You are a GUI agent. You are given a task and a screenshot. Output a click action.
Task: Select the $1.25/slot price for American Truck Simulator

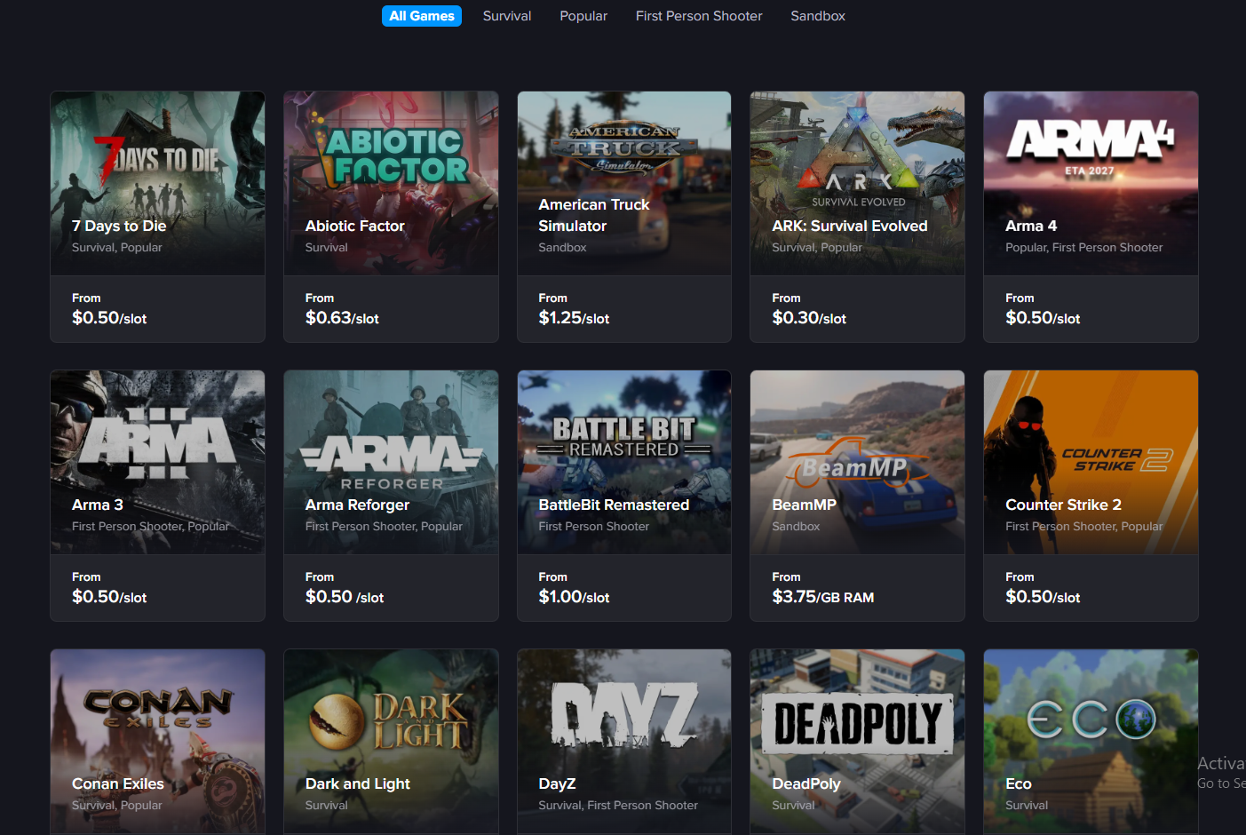point(574,318)
